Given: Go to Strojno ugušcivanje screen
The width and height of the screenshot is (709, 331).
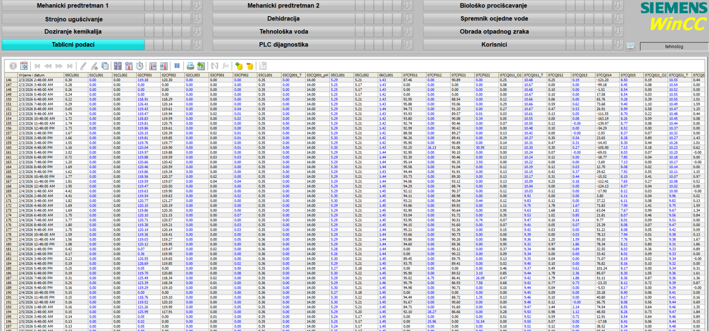Looking at the screenshot, I should [x=74, y=19].
